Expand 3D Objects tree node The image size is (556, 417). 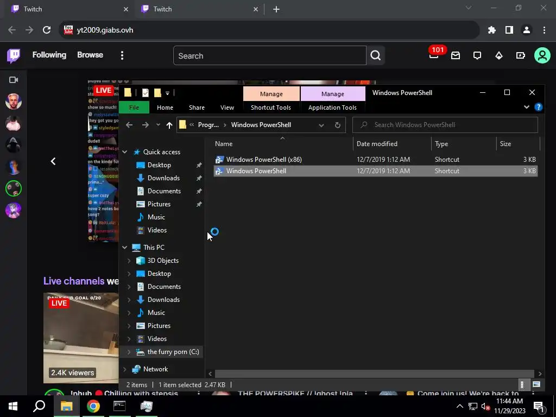pos(129,261)
